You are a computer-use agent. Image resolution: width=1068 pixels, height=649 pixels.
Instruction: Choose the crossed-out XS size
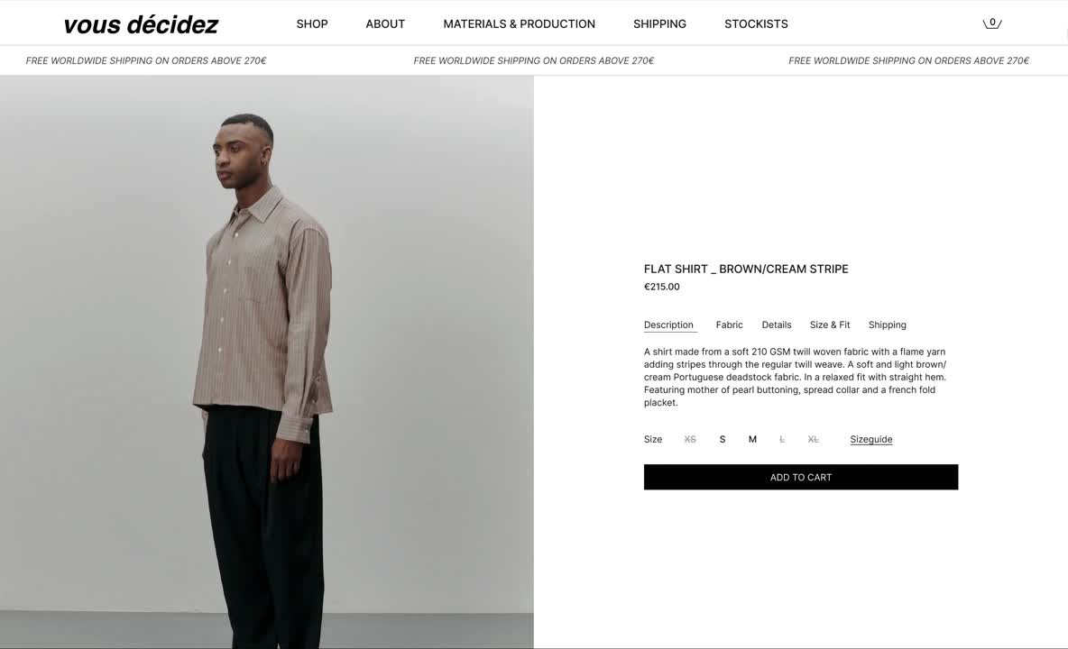[690, 440]
